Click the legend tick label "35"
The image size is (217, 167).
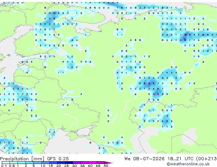click(82, 166)
